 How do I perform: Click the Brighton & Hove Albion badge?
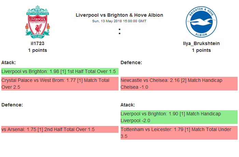coord(201,22)
